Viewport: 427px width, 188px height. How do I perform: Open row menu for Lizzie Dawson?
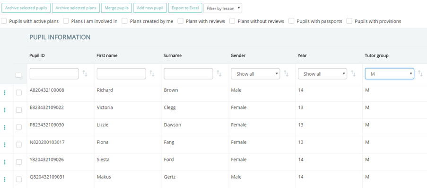[5, 127]
